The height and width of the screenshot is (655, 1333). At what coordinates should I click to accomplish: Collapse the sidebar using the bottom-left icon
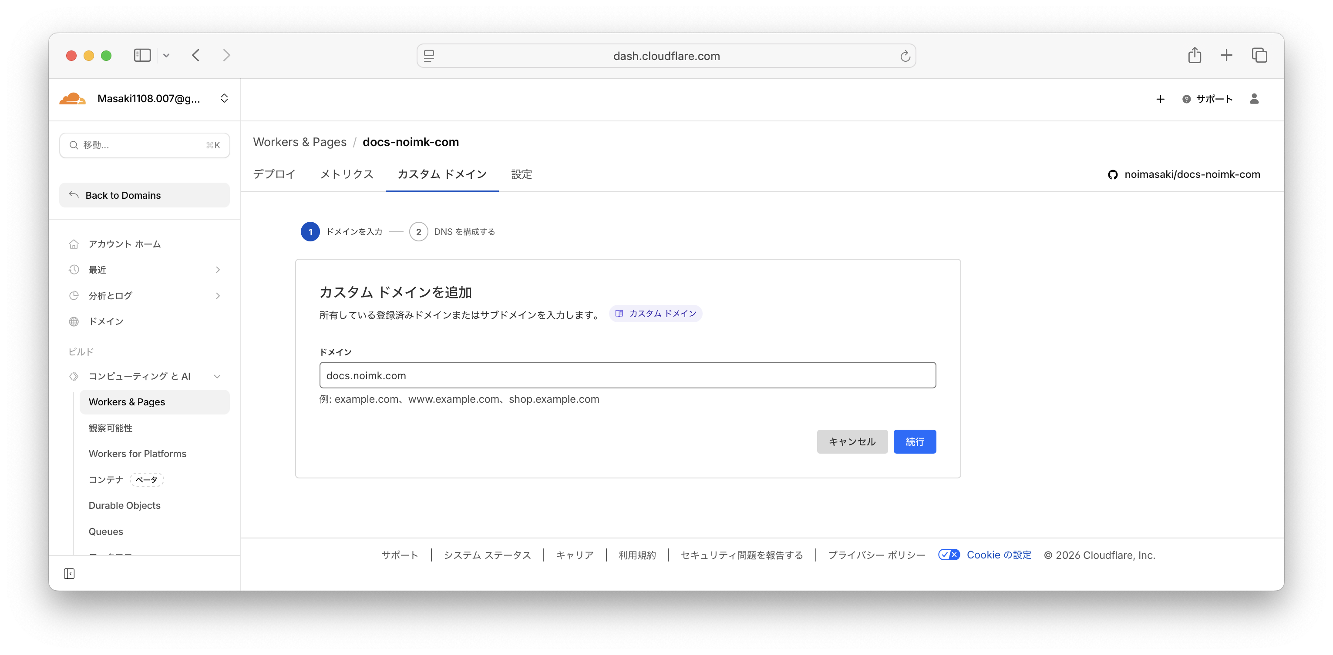69,573
